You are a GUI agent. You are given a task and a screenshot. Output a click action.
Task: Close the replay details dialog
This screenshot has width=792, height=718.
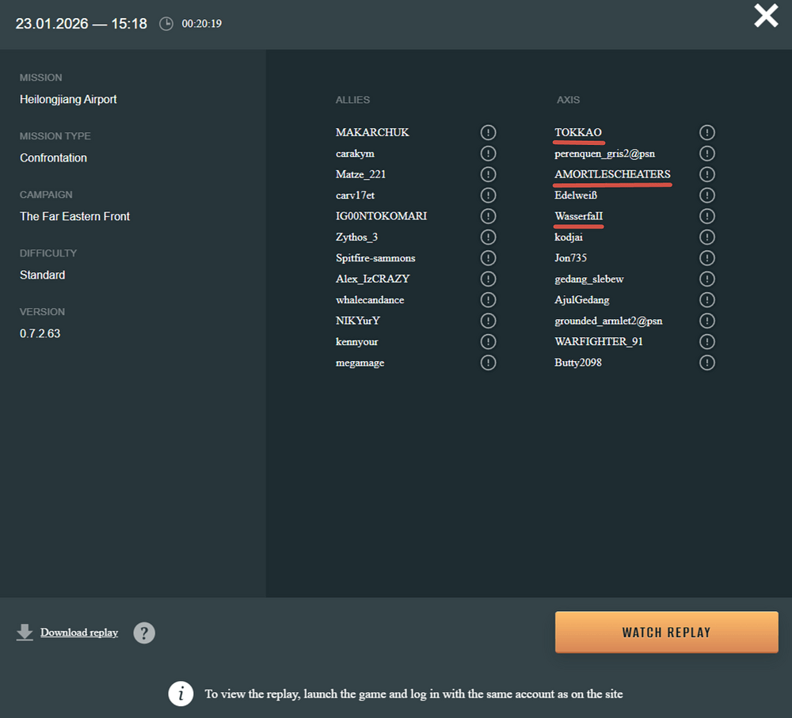766,16
